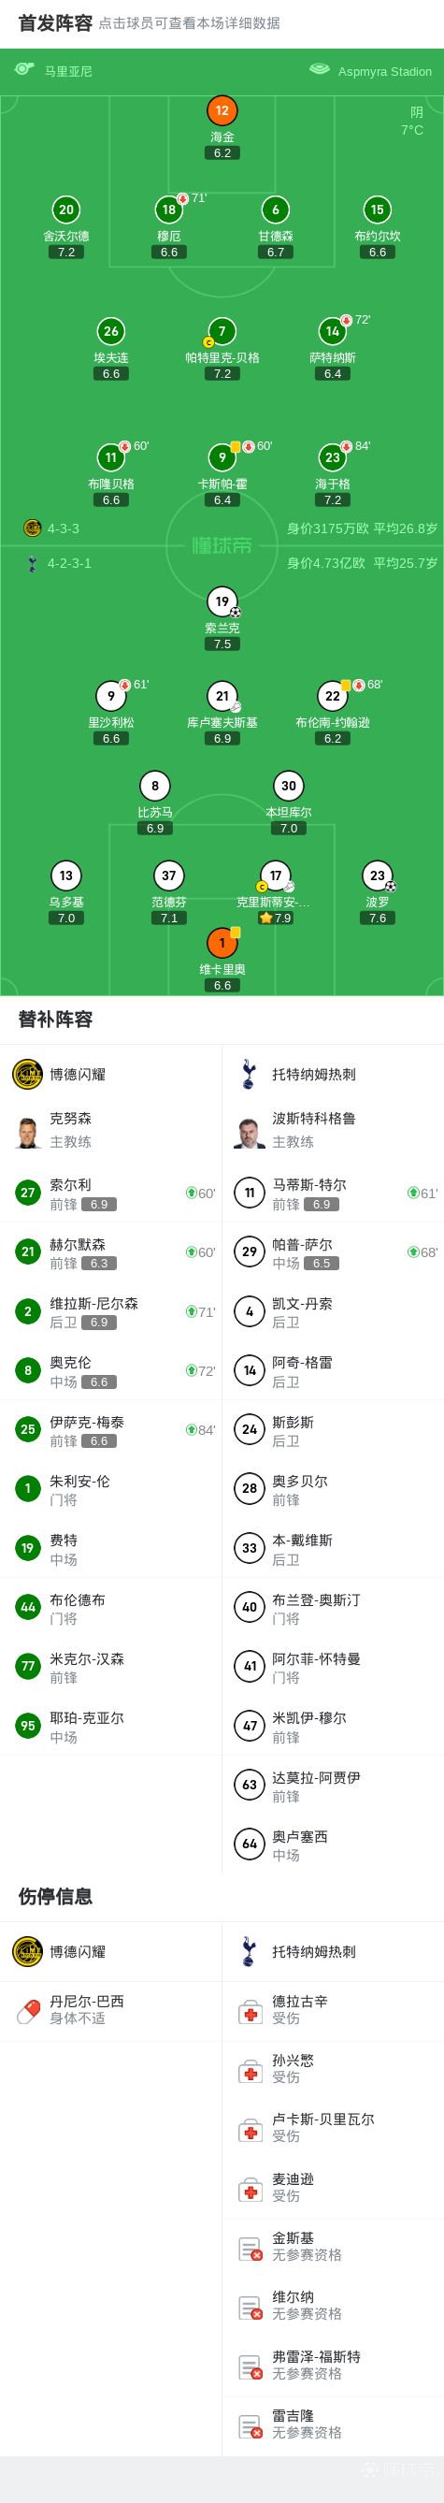Image resolution: width=444 pixels, height=2503 pixels.
Task: Select substitute number 27 Sørli row
Action: pyautogui.click(x=110, y=1194)
